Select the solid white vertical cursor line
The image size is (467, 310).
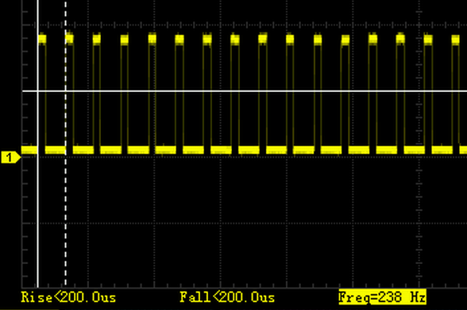pyautogui.click(x=38, y=144)
